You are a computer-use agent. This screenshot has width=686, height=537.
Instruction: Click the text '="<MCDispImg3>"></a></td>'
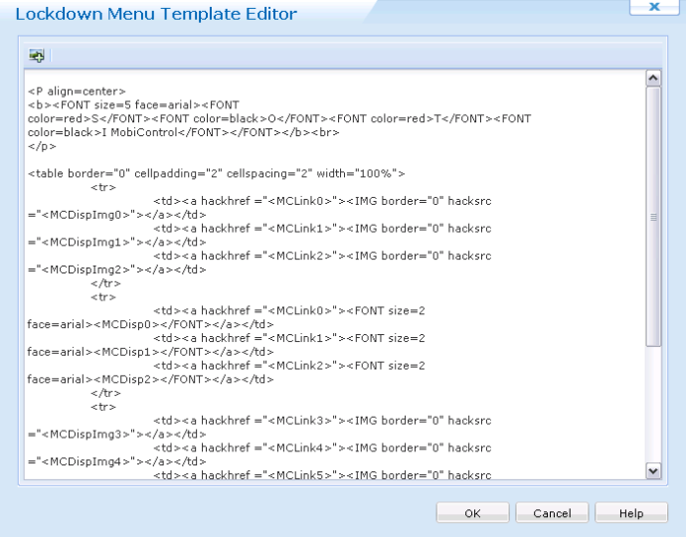point(116,435)
